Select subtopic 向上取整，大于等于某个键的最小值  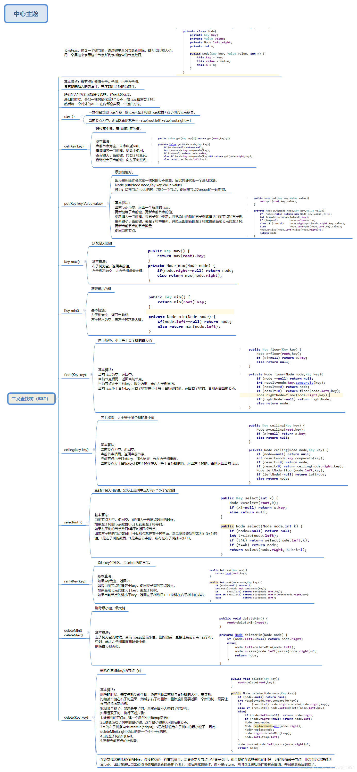(128, 417)
